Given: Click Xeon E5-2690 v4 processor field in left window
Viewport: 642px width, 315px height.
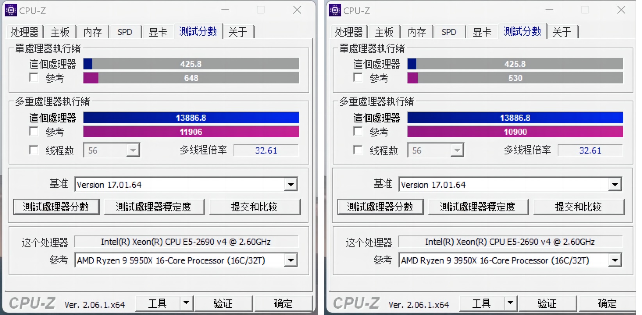Looking at the screenshot, I should [186, 242].
